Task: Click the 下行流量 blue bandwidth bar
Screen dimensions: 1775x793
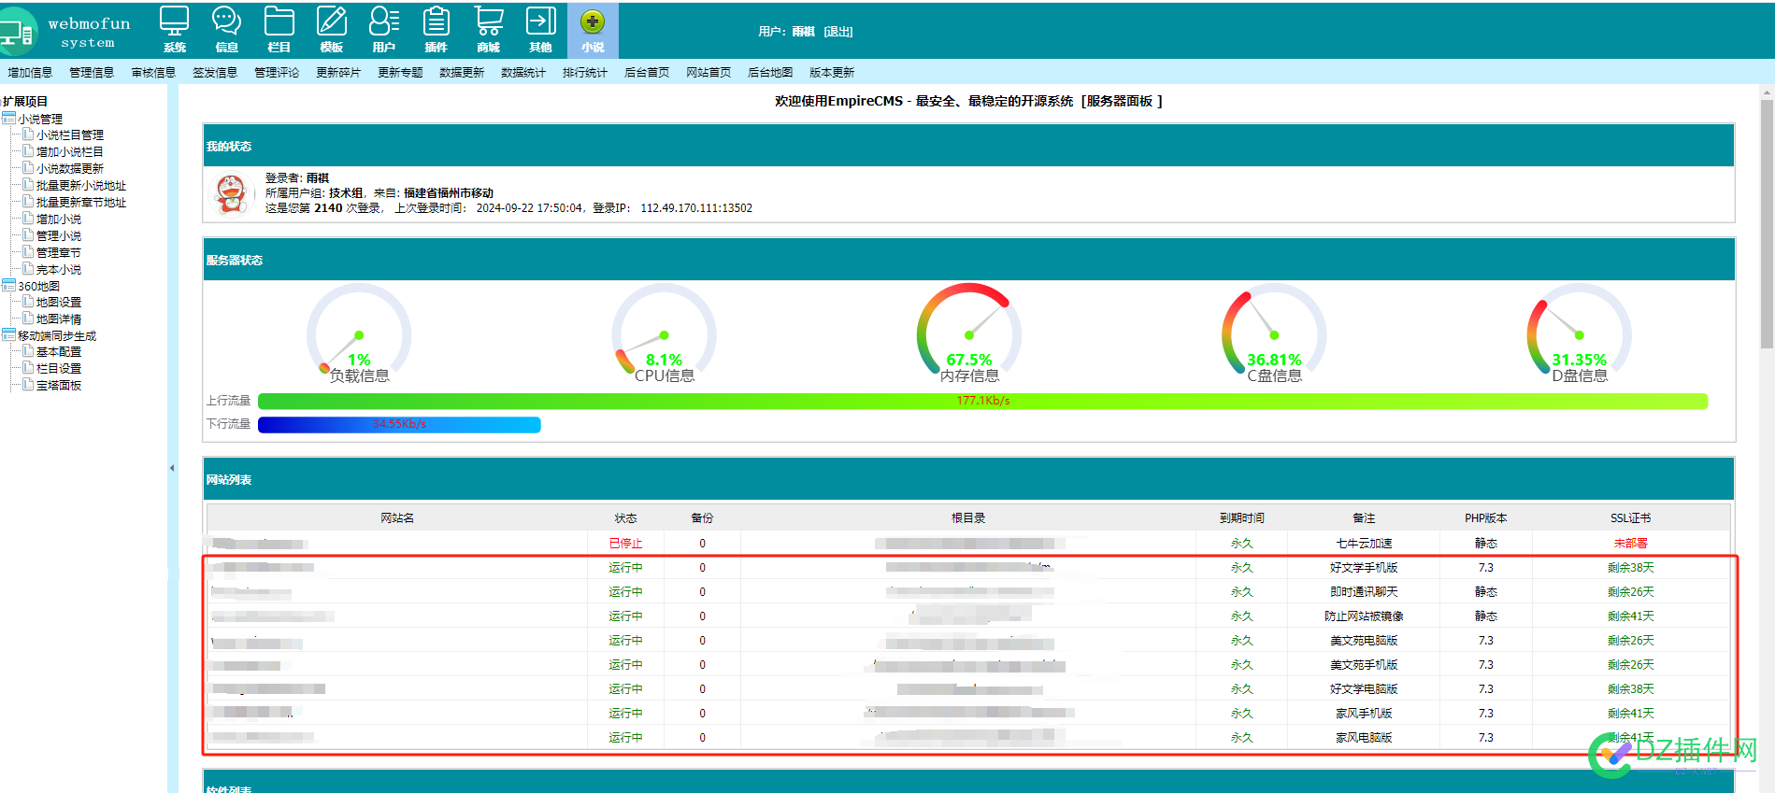Action: click(x=399, y=424)
